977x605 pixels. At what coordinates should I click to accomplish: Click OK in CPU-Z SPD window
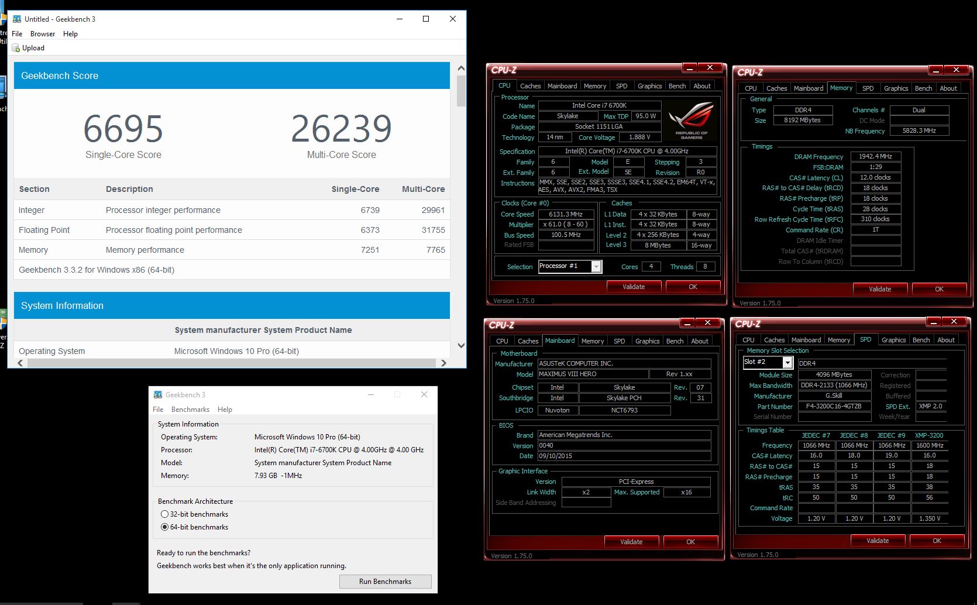[x=937, y=541]
